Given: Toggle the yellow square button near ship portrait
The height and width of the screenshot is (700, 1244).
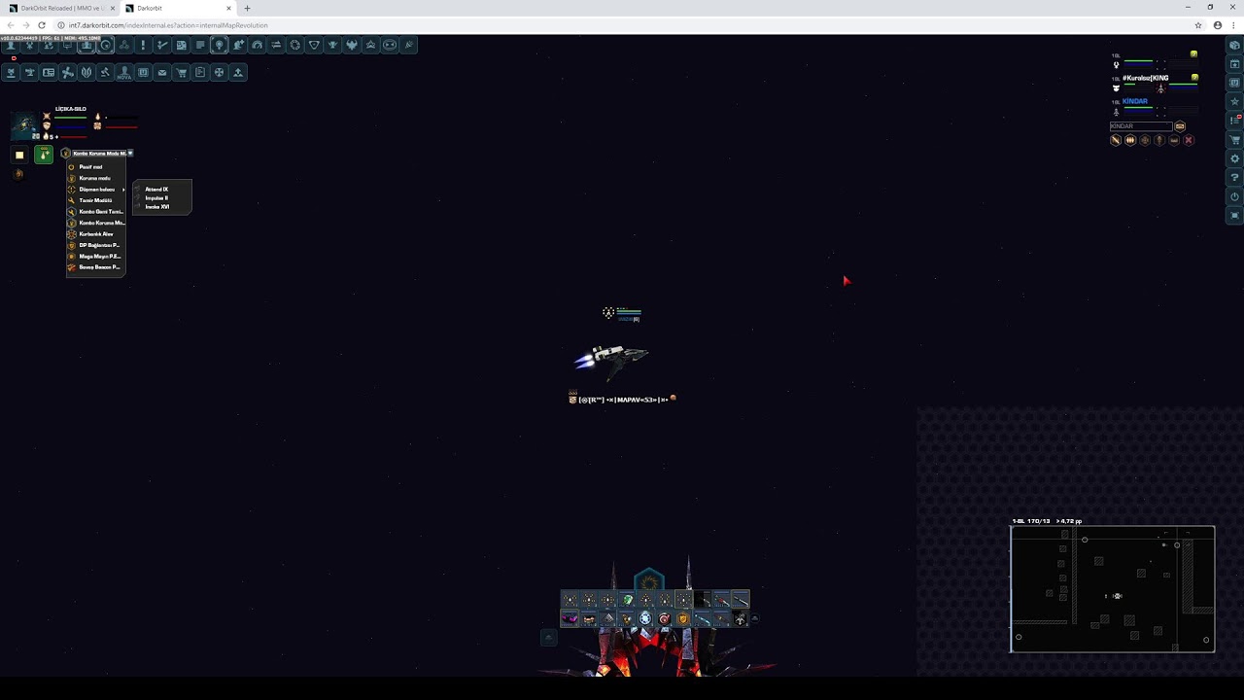Looking at the screenshot, I should pos(19,155).
